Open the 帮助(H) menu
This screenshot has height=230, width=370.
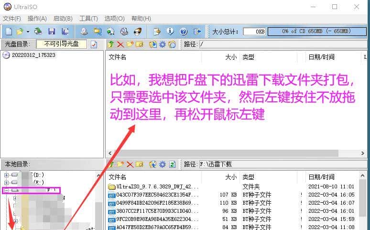pos(141,19)
